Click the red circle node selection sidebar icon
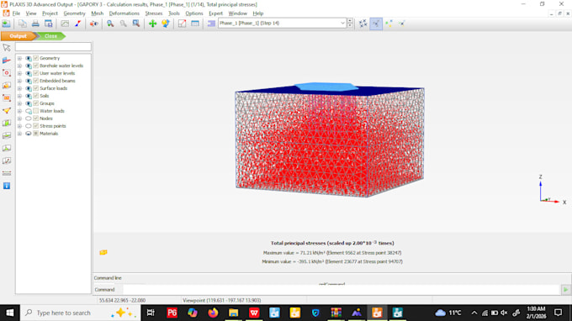The height and width of the screenshot is (321, 572). click(7, 72)
